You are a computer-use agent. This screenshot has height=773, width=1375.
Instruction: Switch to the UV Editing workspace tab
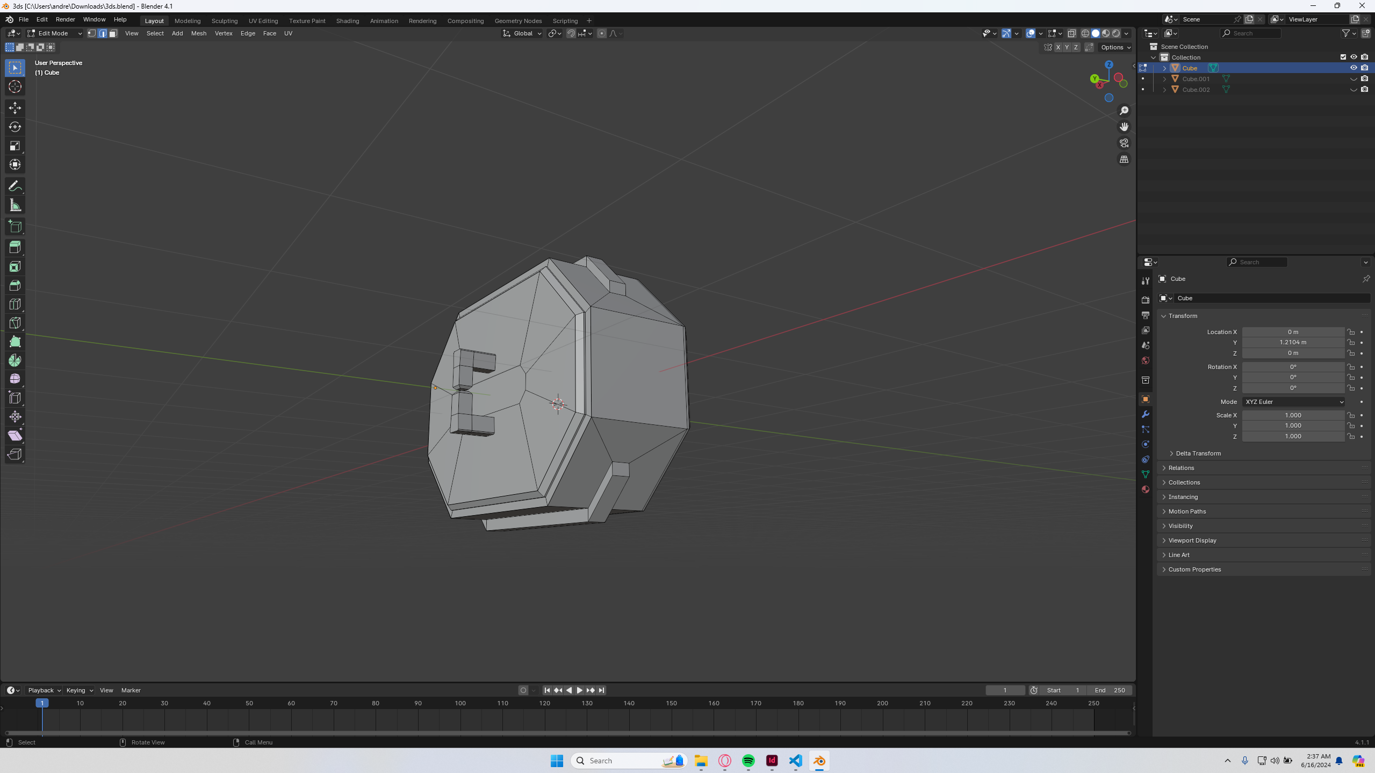point(263,21)
